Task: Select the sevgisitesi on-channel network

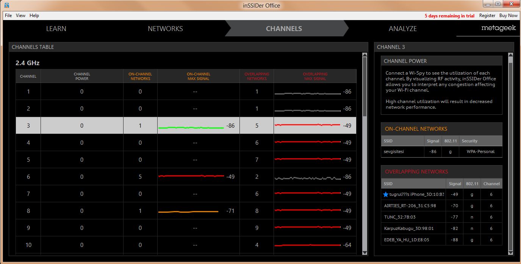Action: (x=441, y=152)
